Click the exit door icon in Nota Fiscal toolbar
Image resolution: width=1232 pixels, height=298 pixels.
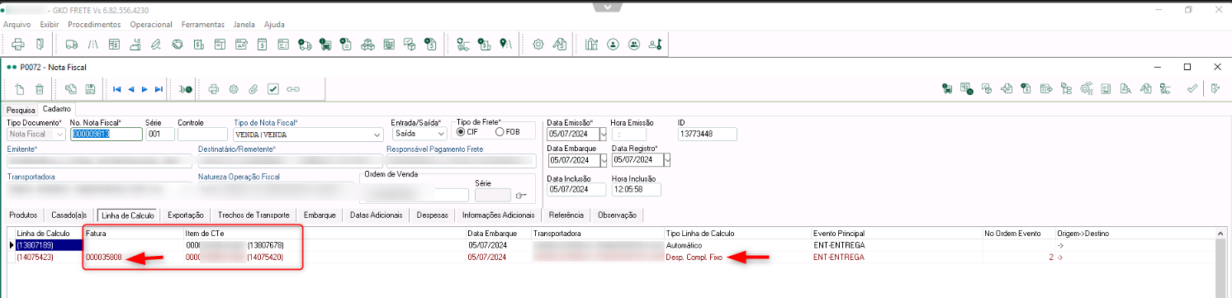(x=1215, y=88)
